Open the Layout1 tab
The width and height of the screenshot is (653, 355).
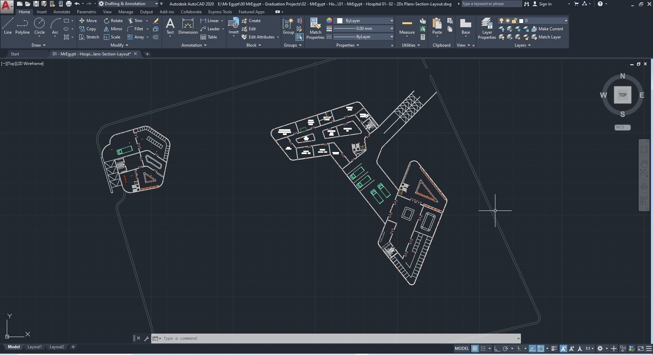34,347
